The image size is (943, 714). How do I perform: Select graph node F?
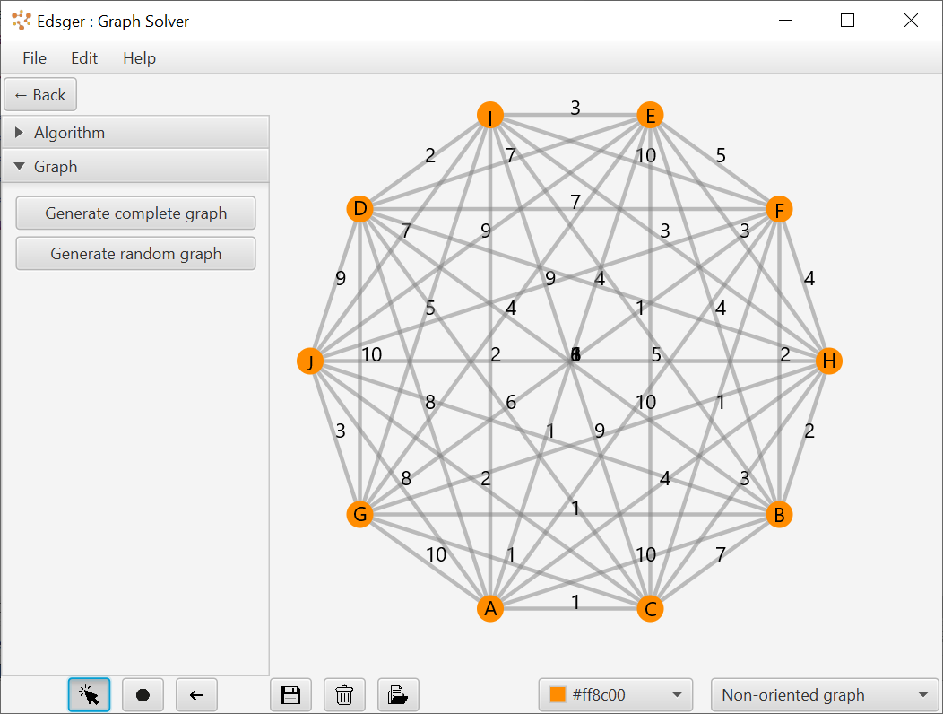[779, 210]
